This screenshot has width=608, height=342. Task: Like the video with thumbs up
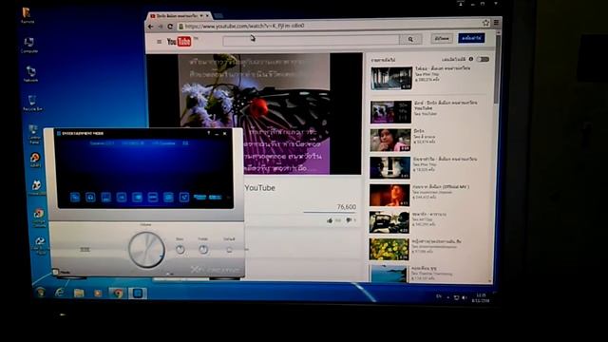(x=330, y=220)
